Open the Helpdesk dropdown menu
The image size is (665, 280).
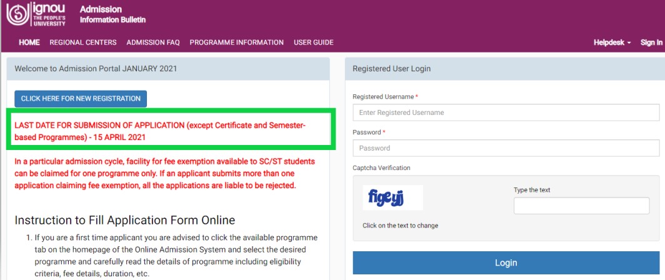[x=612, y=42]
